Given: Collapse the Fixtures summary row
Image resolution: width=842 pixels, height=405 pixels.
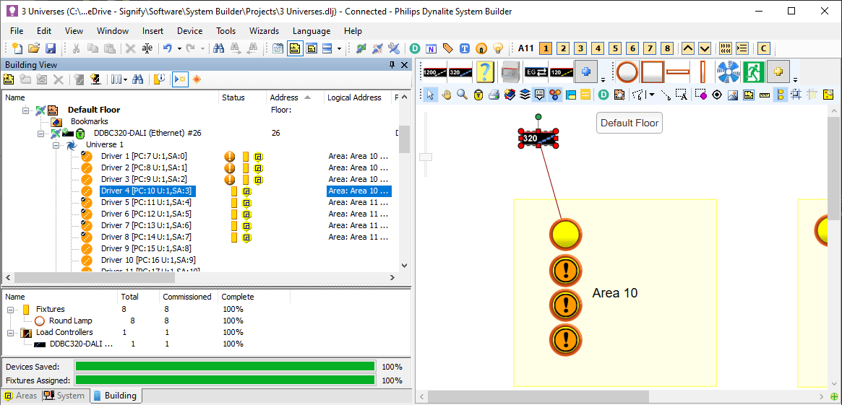Looking at the screenshot, I should pos(11,309).
